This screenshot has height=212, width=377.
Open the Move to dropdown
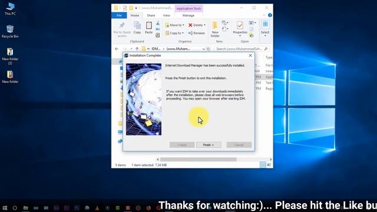click(x=174, y=25)
